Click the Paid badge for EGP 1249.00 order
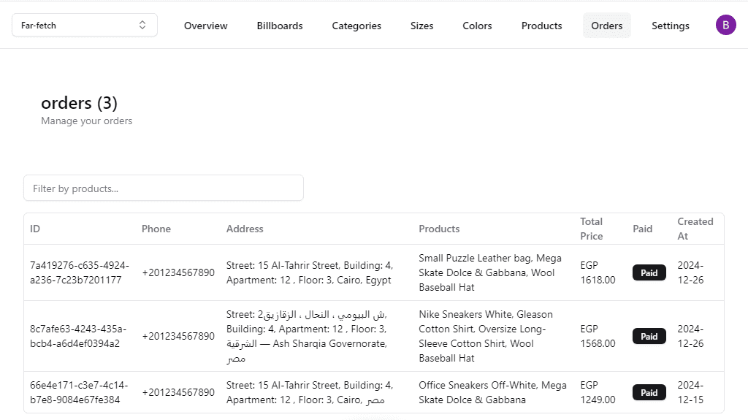Screen dimensions: 748x420 [649, 392]
